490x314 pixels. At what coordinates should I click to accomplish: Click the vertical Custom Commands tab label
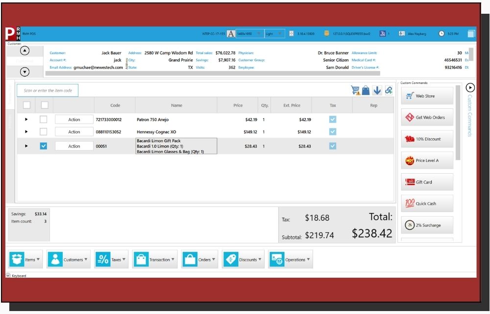[469, 115]
